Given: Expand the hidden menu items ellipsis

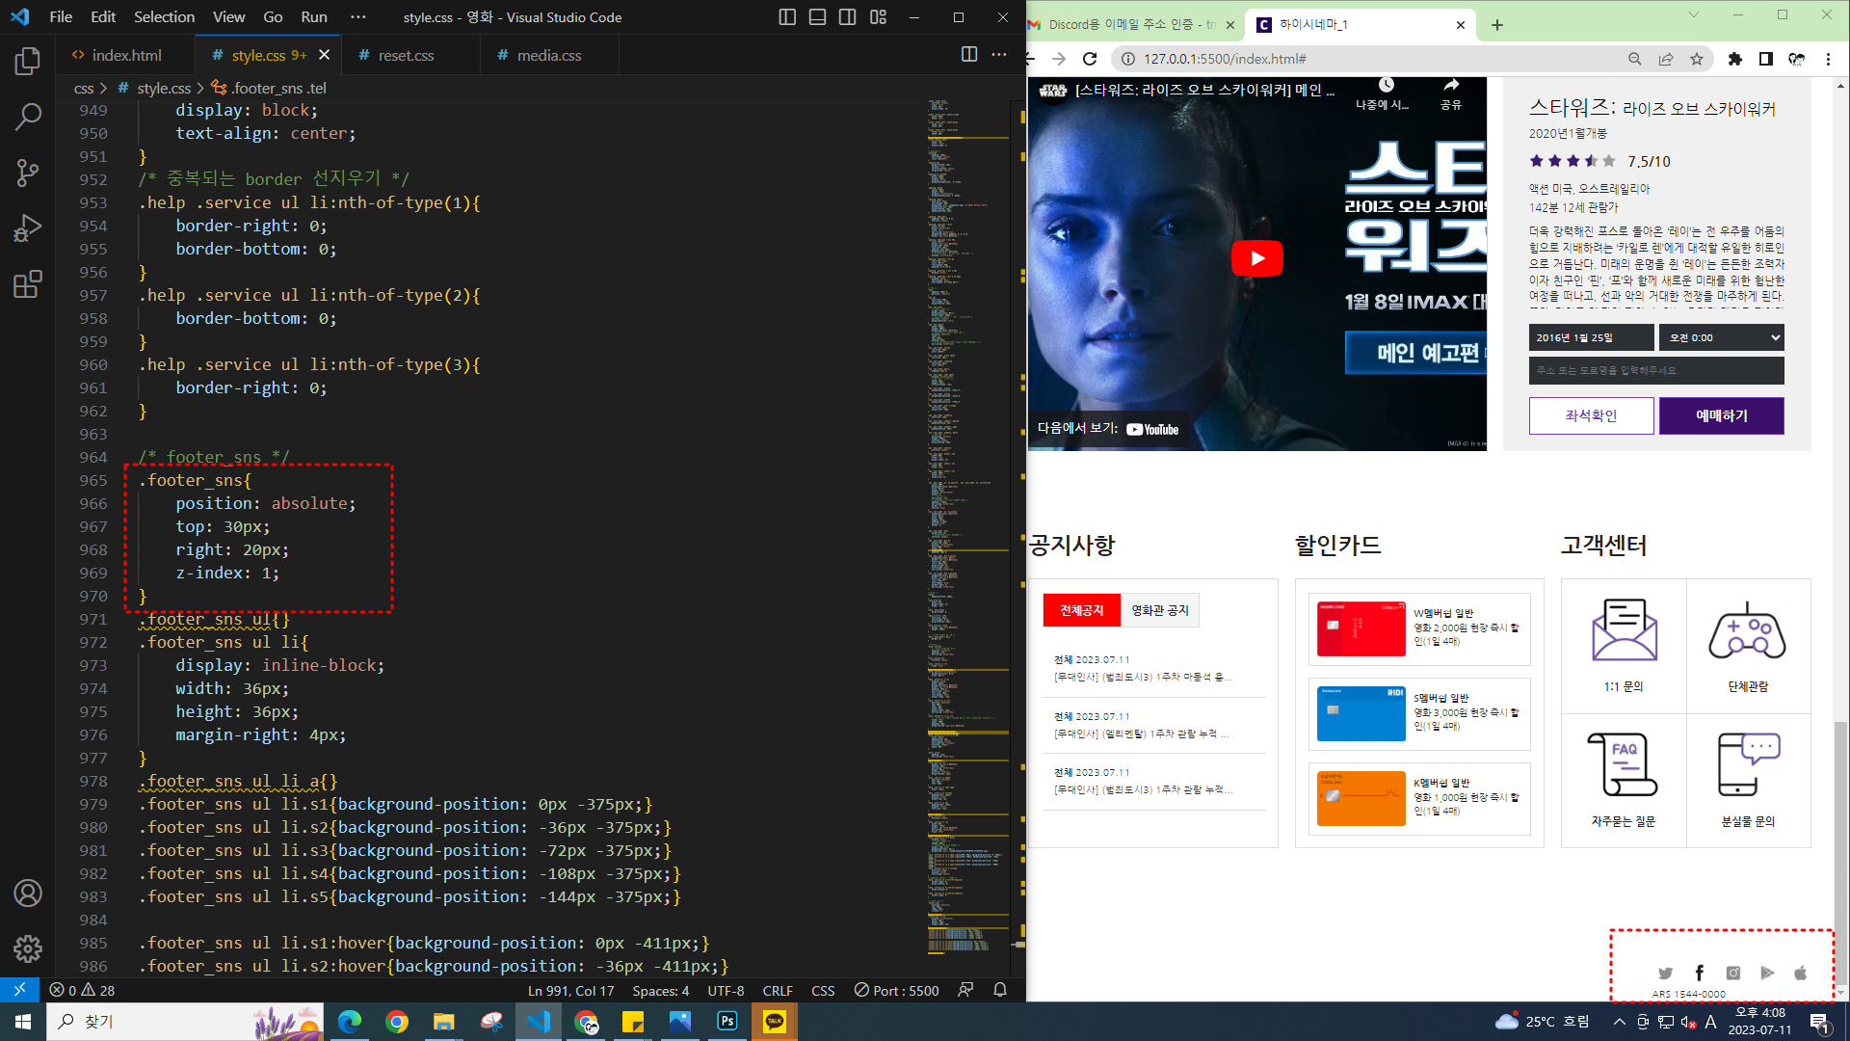Looking at the screenshot, I should pos(358,17).
